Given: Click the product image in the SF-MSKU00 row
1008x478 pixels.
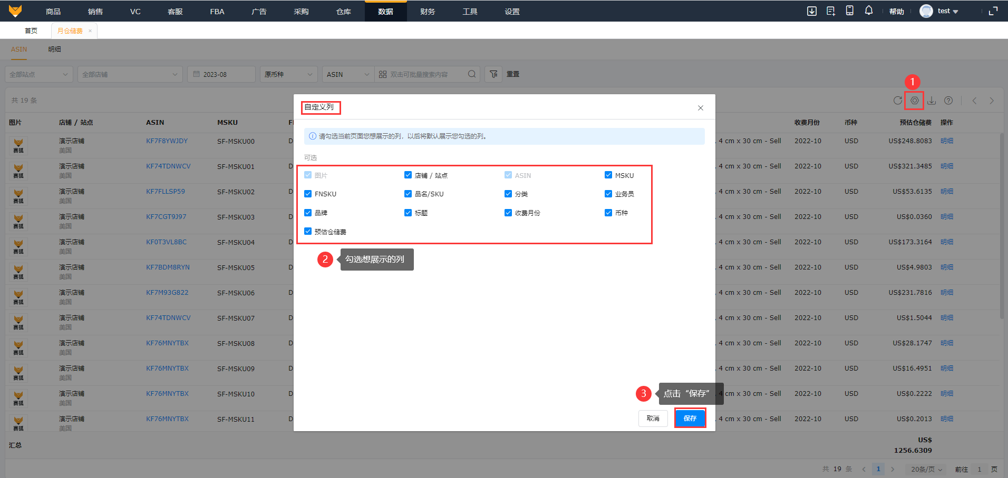Looking at the screenshot, I should pyautogui.click(x=18, y=145).
